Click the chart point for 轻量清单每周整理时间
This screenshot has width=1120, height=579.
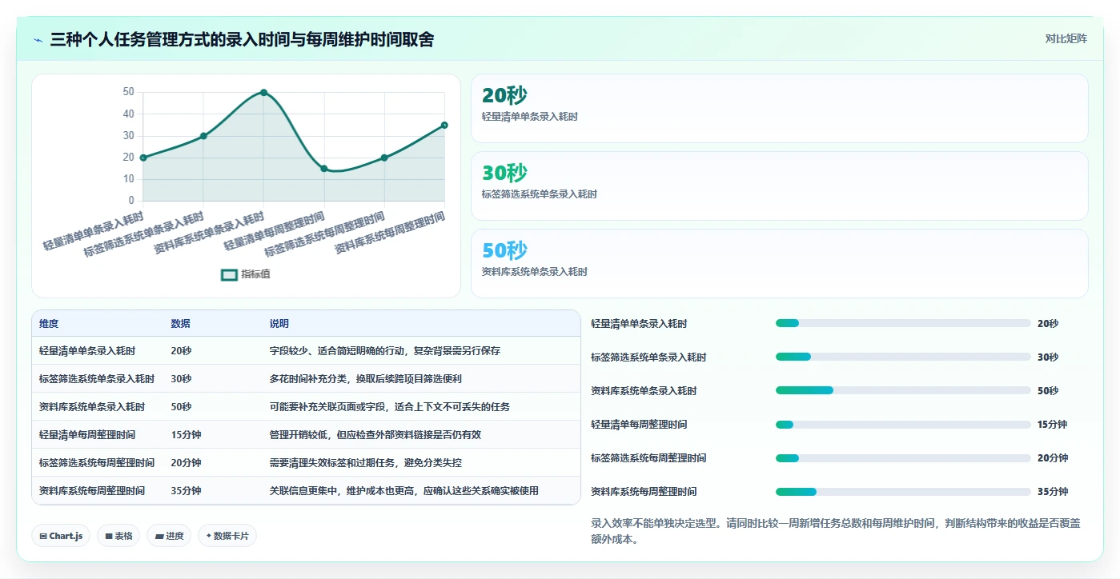324,169
